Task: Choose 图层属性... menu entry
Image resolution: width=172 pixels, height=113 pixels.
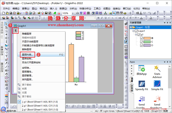Action: coord(41,72)
